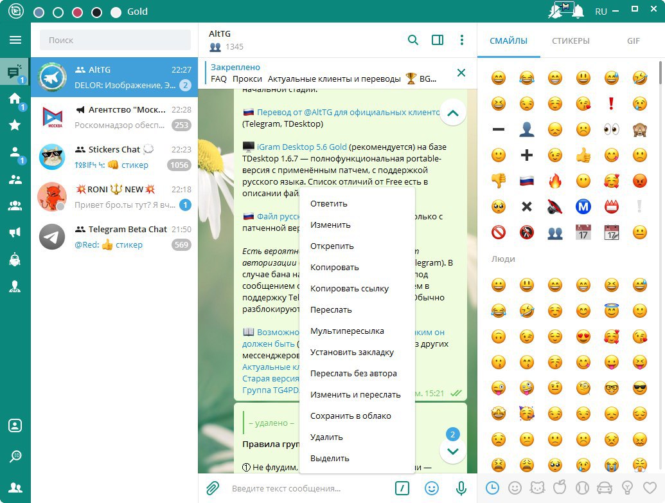Image resolution: width=665 pixels, height=503 pixels.
Task: Jump to objects lightbulb emoji category
Action: (627, 488)
